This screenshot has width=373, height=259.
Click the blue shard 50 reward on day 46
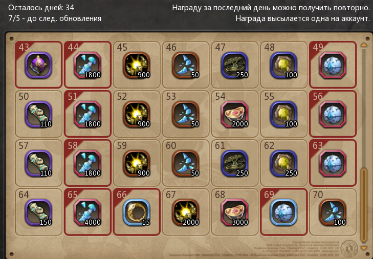click(x=186, y=65)
